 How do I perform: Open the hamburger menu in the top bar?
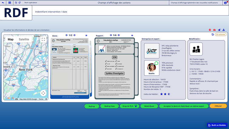(10, 3)
